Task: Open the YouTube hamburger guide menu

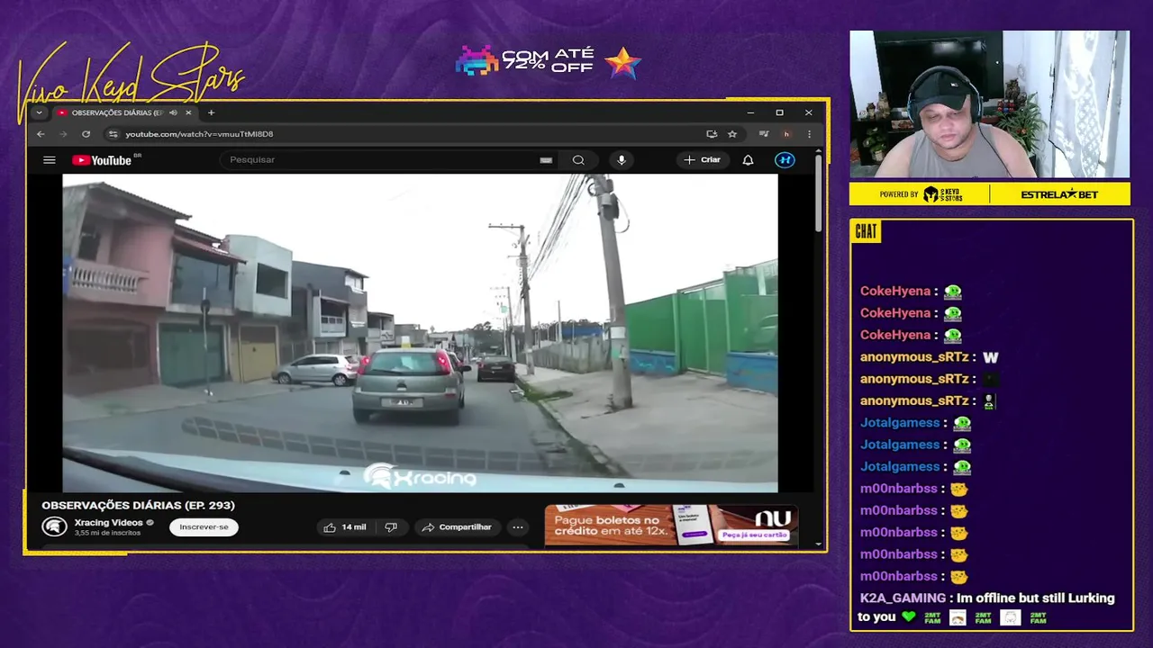Action: (x=50, y=160)
